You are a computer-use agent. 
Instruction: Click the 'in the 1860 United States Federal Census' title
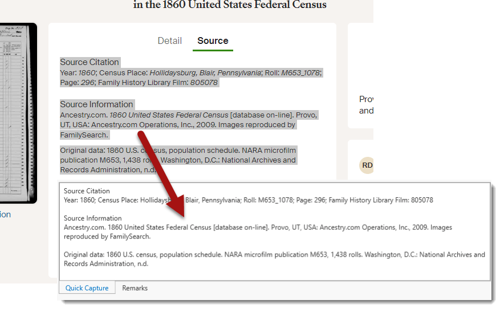pyautogui.click(x=230, y=5)
